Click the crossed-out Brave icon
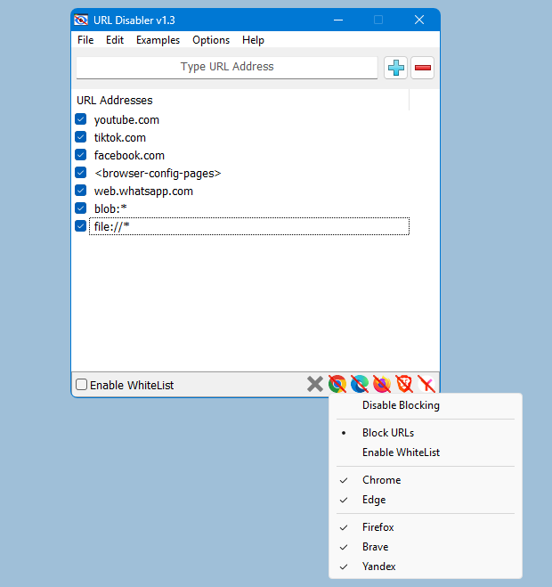Screen dimensions: 552x587 click(x=404, y=384)
